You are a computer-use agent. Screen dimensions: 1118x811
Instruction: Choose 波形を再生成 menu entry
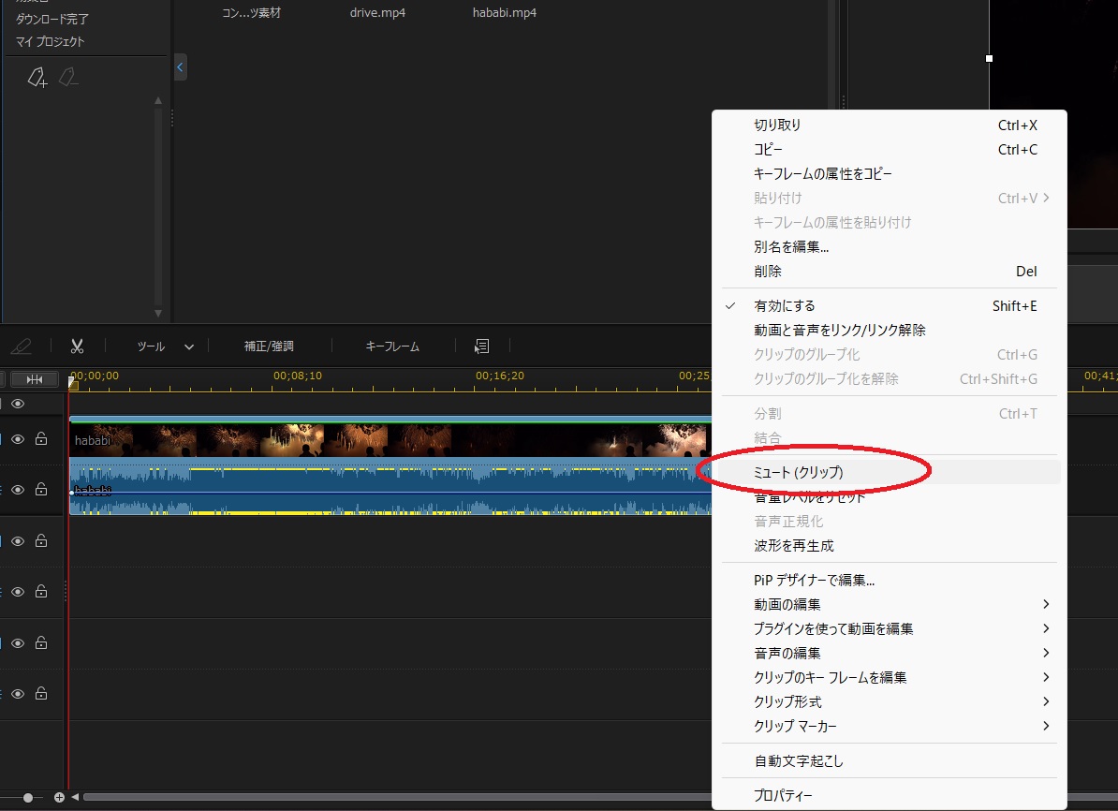[890, 546]
